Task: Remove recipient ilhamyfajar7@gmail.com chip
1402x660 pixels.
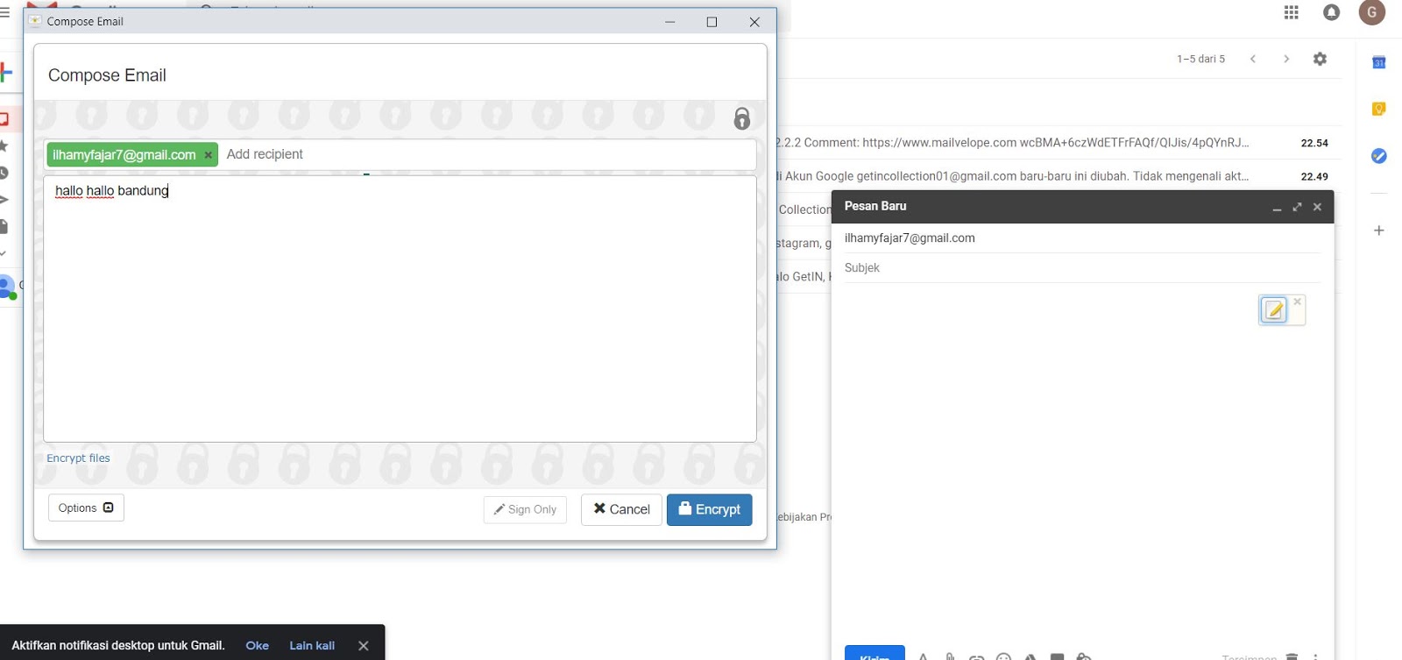Action: [209, 155]
